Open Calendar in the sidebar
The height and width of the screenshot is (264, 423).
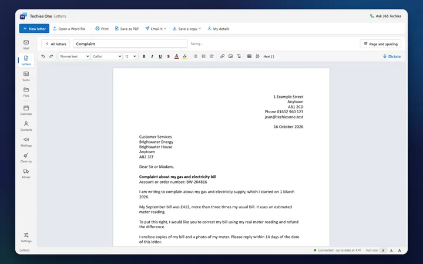coord(26,110)
